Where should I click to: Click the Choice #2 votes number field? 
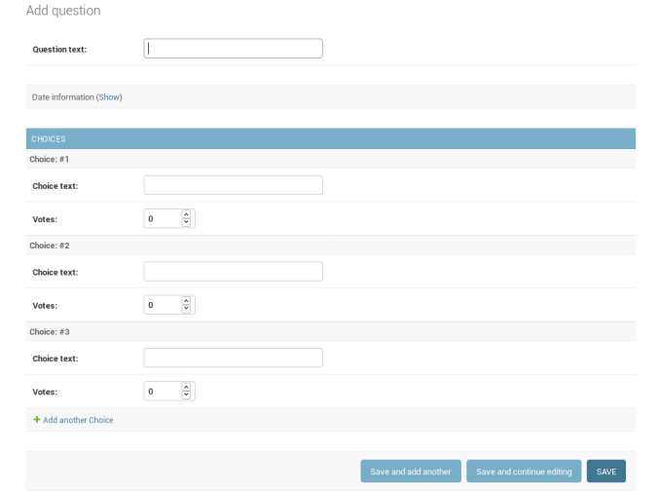162,305
